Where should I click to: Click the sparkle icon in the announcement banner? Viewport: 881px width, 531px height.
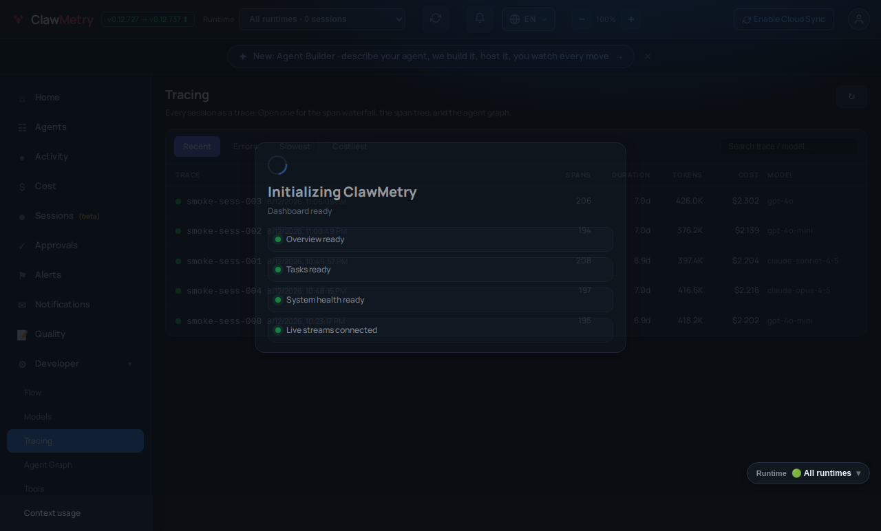[243, 56]
